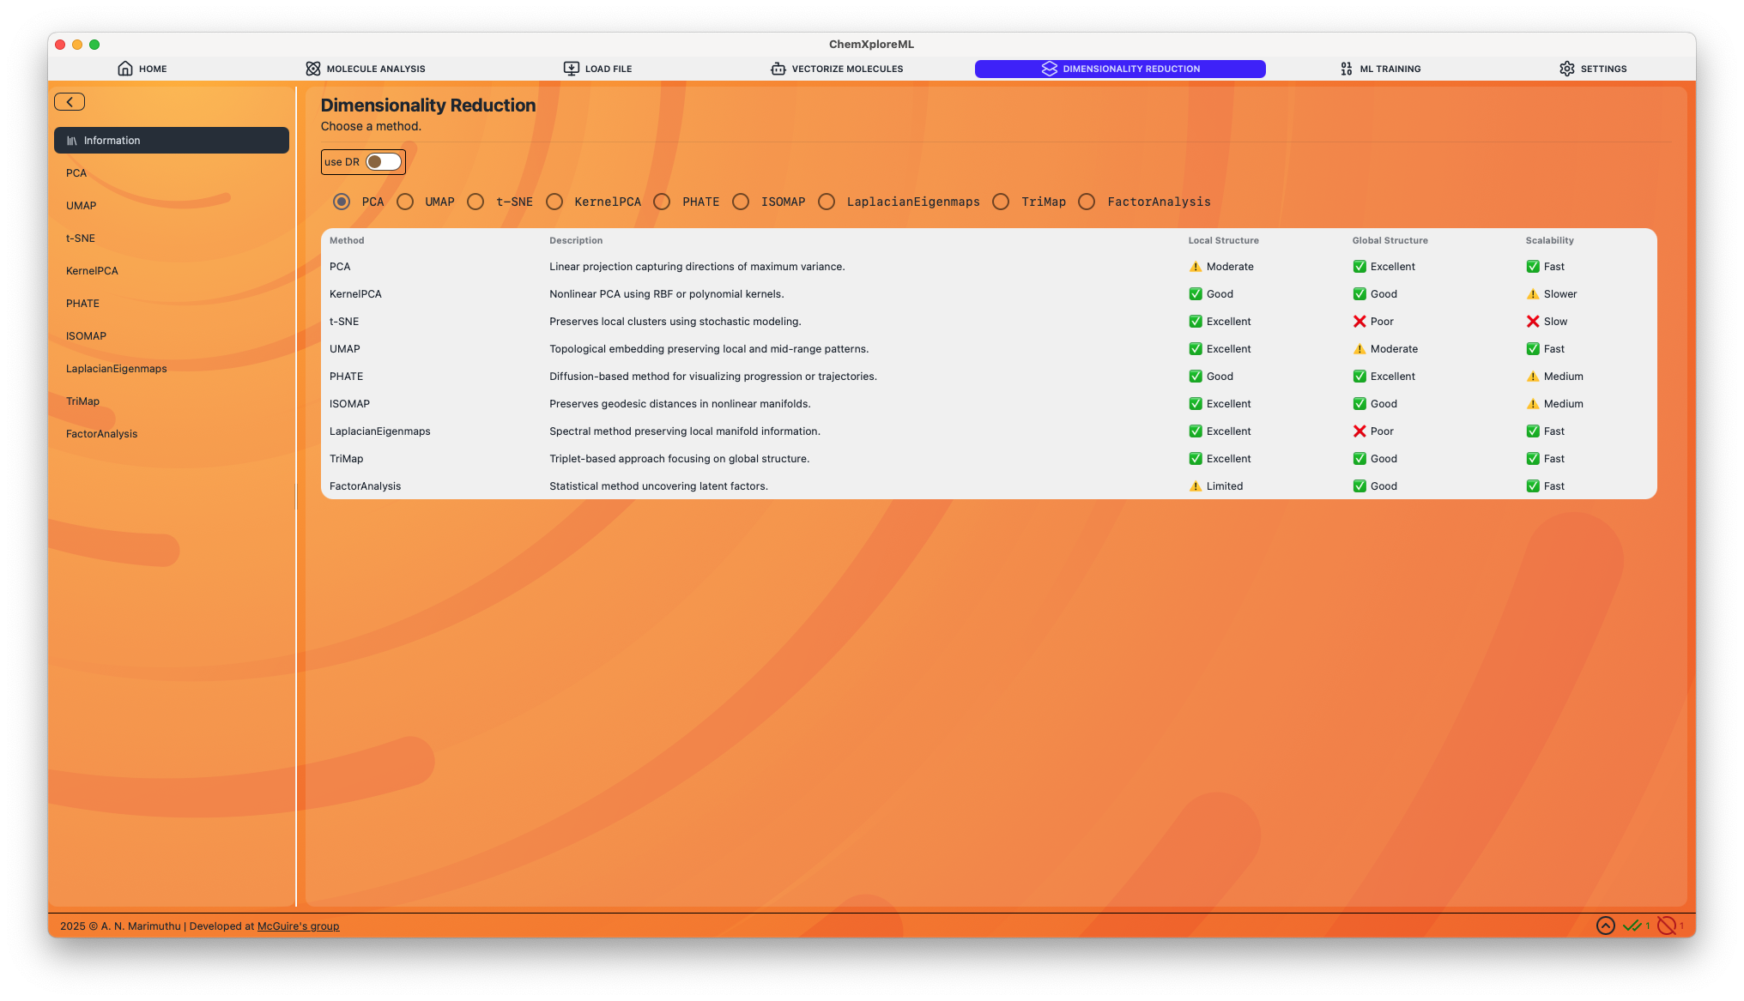
Task: Select Information in the sidebar
Action: 172,141
